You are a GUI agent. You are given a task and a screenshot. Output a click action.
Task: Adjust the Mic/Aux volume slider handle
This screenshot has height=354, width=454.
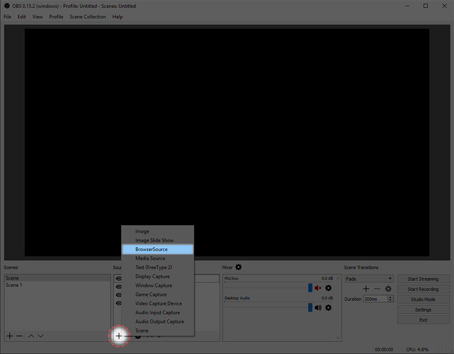[x=310, y=288]
